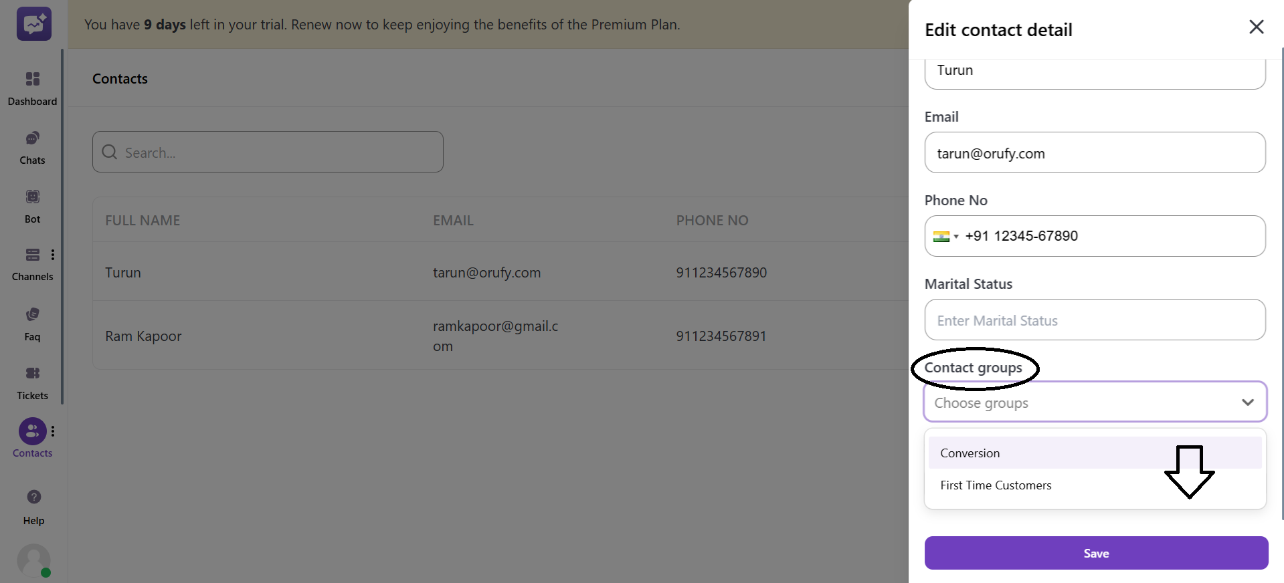Image resolution: width=1284 pixels, height=583 pixels.
Task: Go to the Faq section
Action: click(x=32, y=322)
